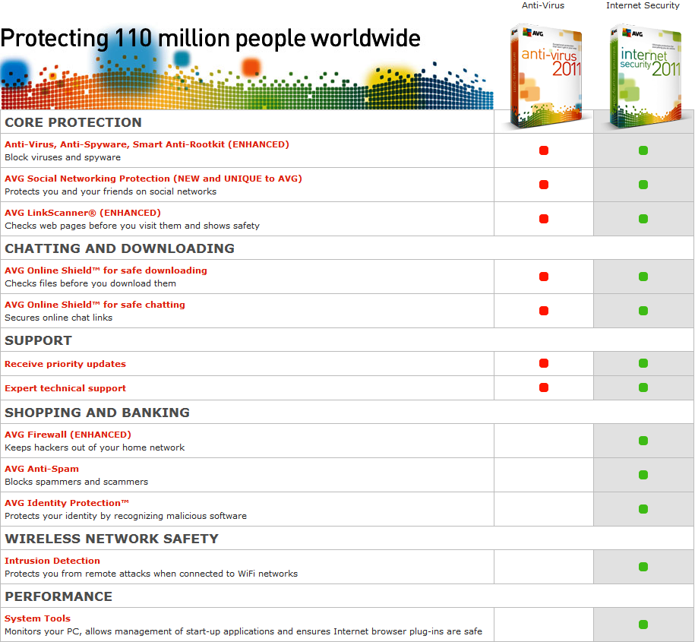The width and height of the screenshot is (695, 642).
Task: Select the System Tools feature title
Action: point(37,618)
